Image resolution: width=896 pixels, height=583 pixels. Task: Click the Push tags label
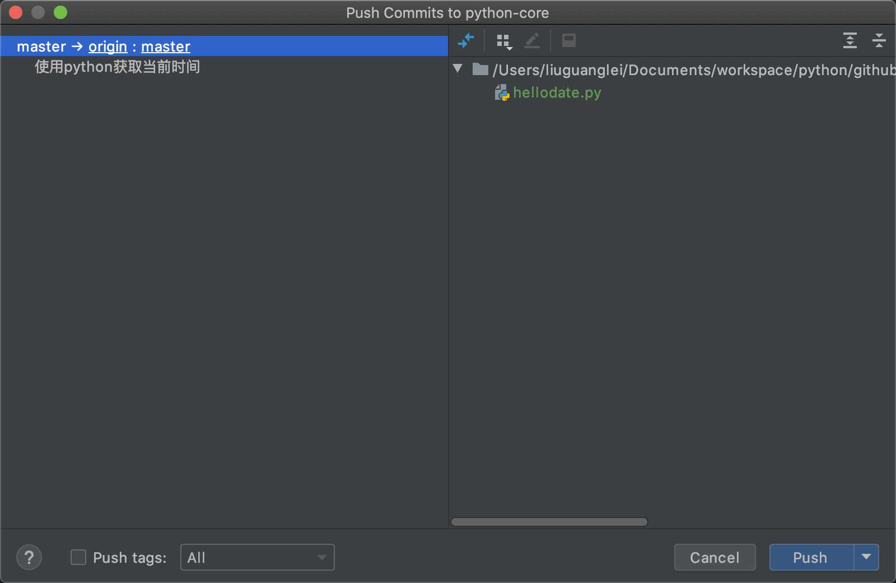coord(130,558)
